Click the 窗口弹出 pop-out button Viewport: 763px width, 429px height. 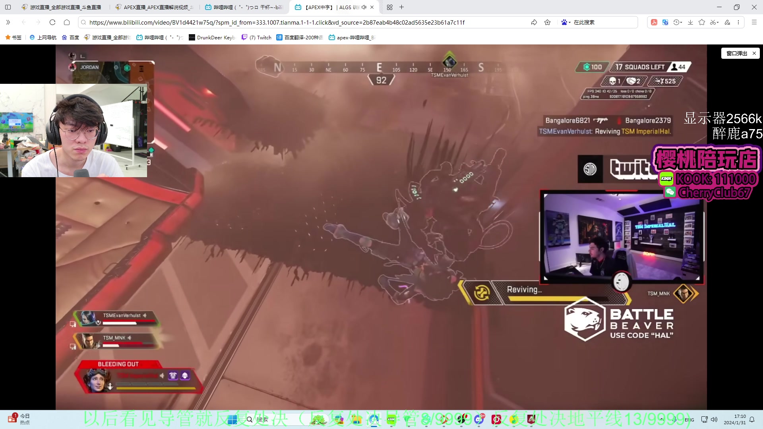[736, 53]
